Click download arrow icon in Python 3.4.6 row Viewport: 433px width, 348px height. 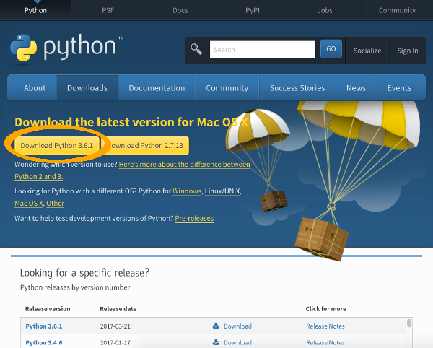pyautogui.click(x=216, y=342)
